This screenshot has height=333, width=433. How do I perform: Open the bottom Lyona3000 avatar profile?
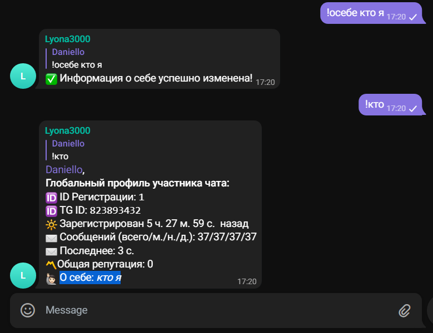[x=23, y=275]
